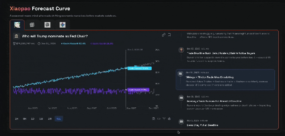The height and width of the screenshot is (136, 285).
Task: Click the copy link icon
Action: coord(164,35)
